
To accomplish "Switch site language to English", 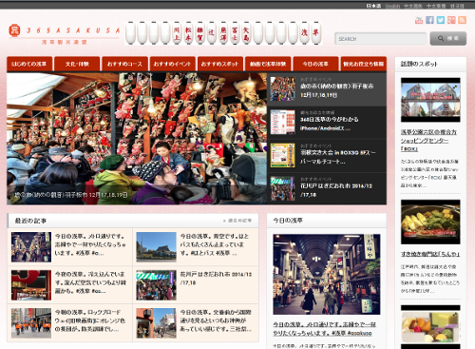I will pyautogui.click(x=392, y=6).
